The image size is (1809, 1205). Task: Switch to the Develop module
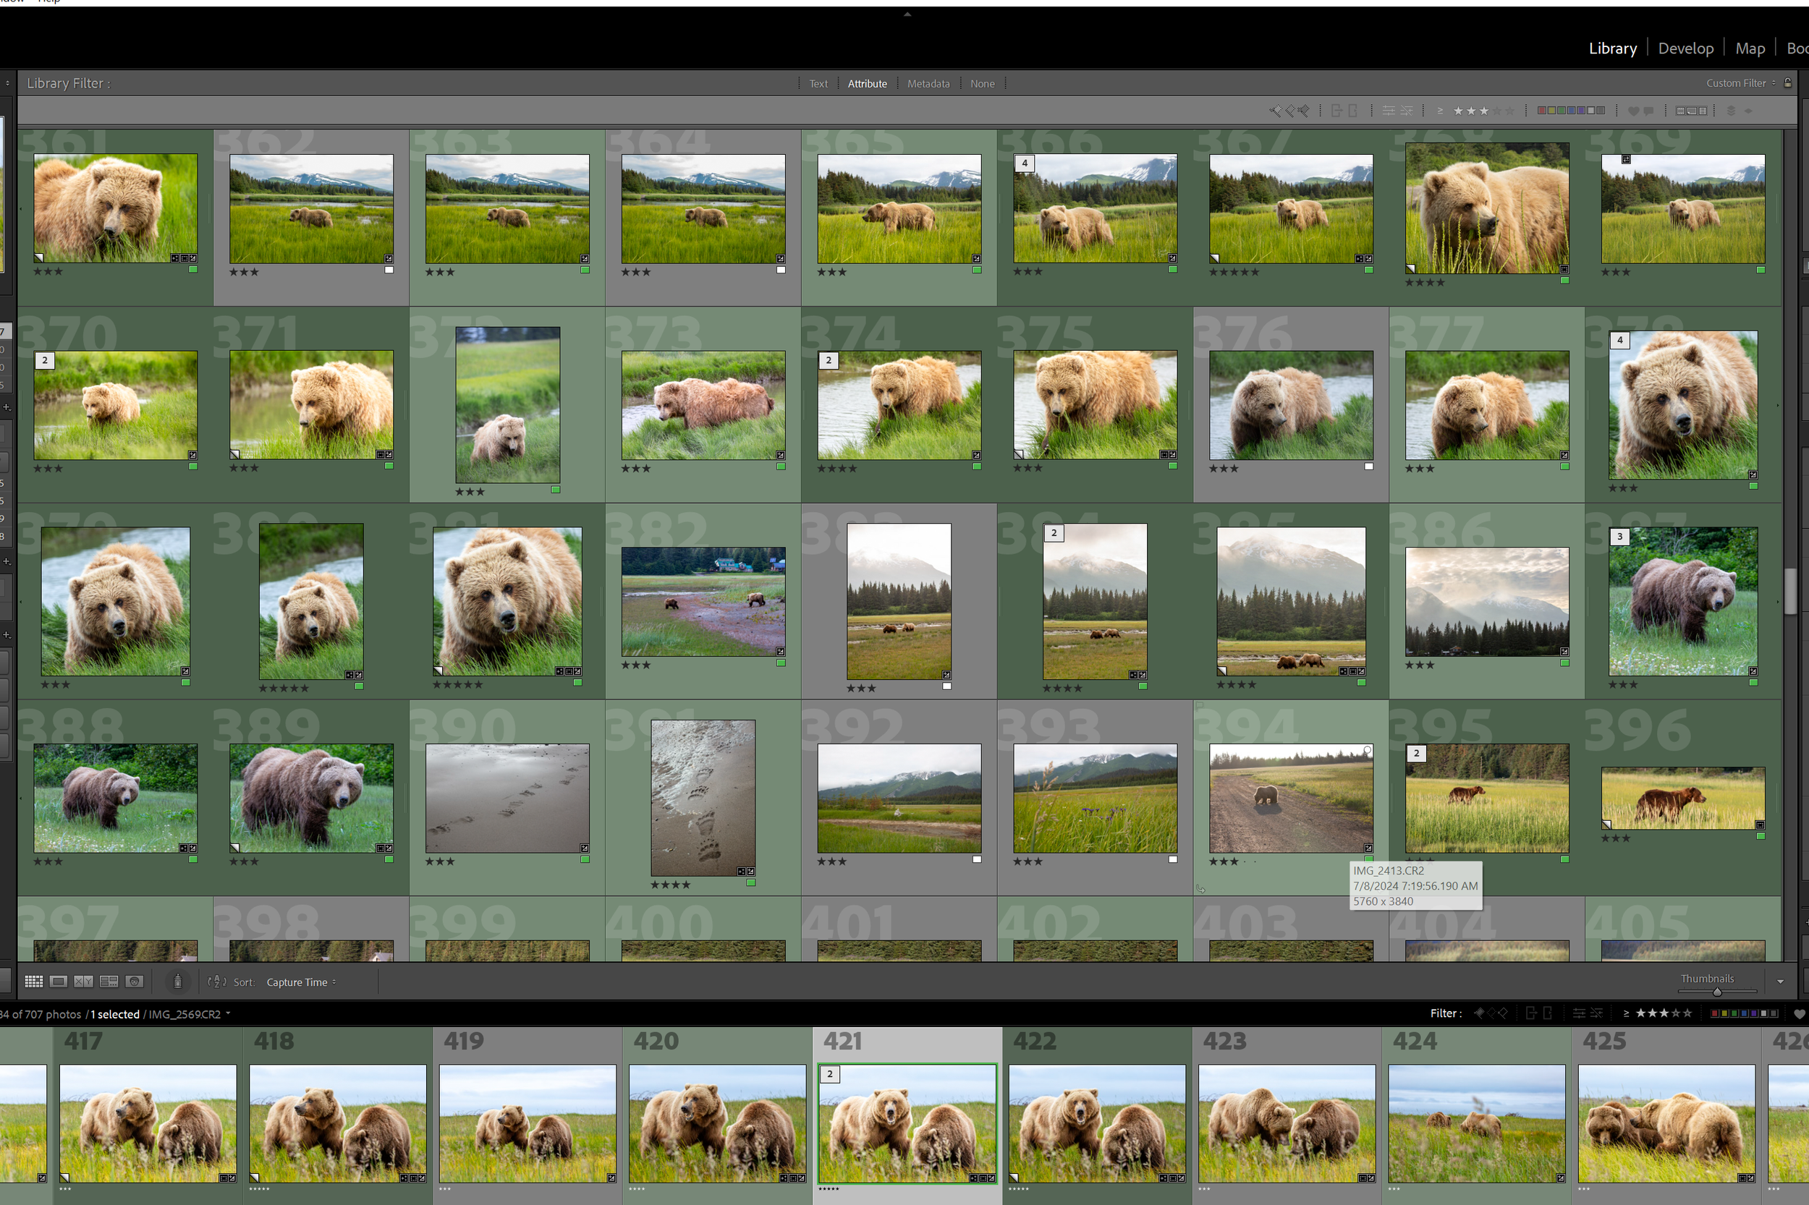1685,48
